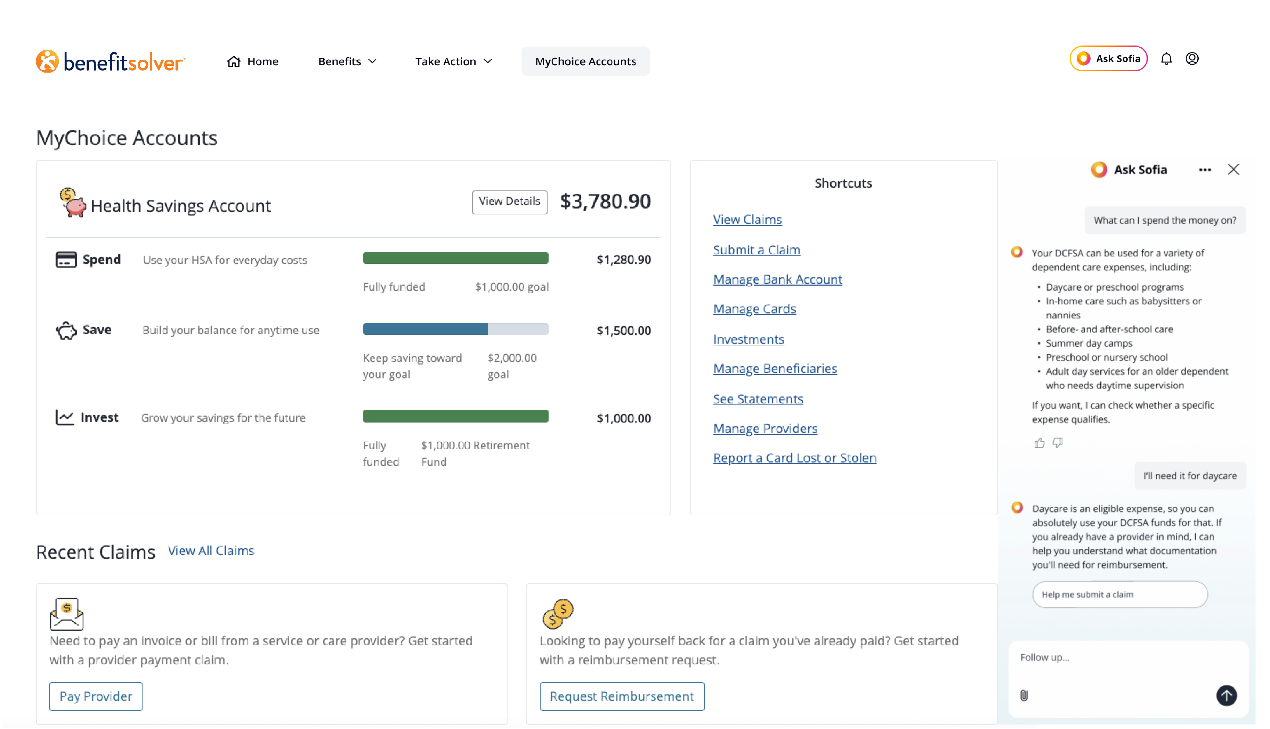This screenshot has height=729, width=1270.
Task: Click the View Details button
Action: (509, 202)
